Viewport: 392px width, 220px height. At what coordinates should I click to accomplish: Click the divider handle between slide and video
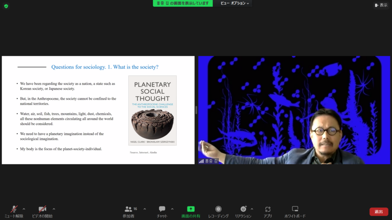(x=196, y=110)
